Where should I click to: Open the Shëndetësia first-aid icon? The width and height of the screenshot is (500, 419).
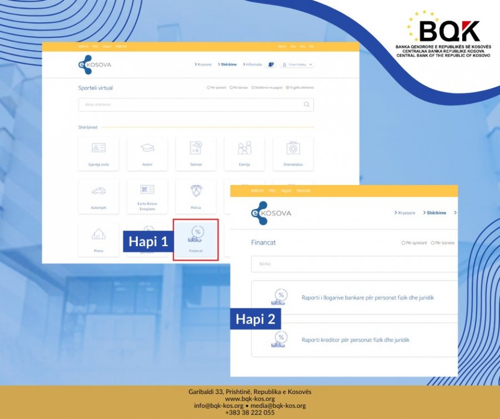pos(293,149)
